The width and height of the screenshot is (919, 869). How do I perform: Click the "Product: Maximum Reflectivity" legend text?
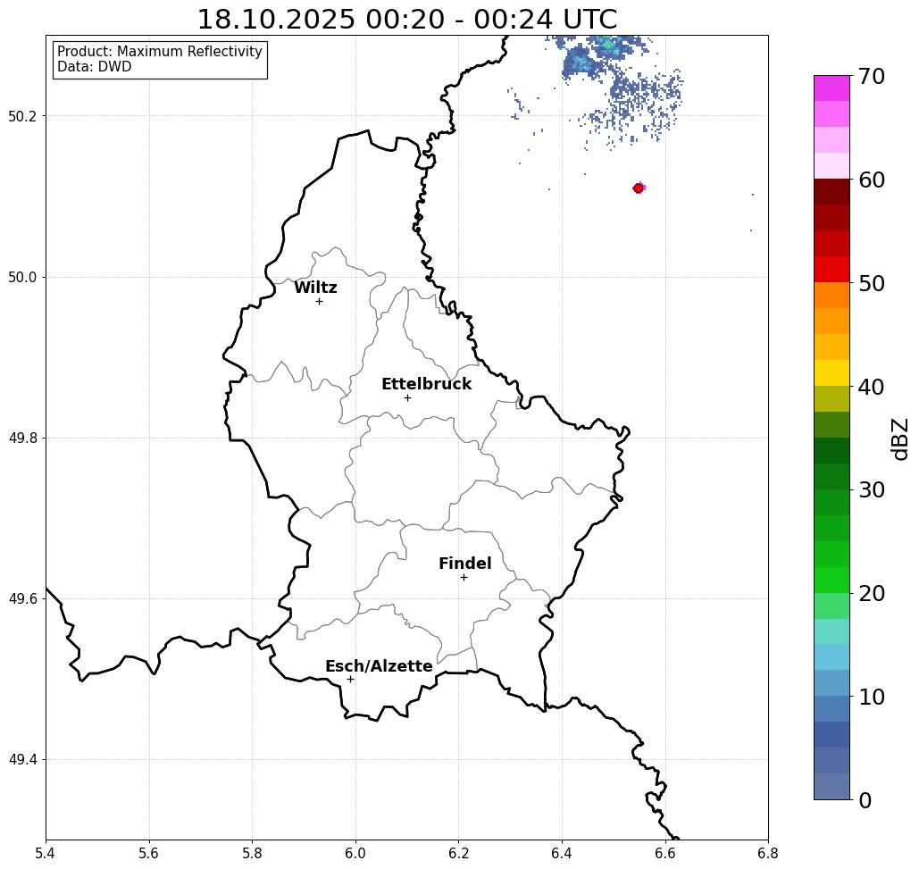coord(159,52)
